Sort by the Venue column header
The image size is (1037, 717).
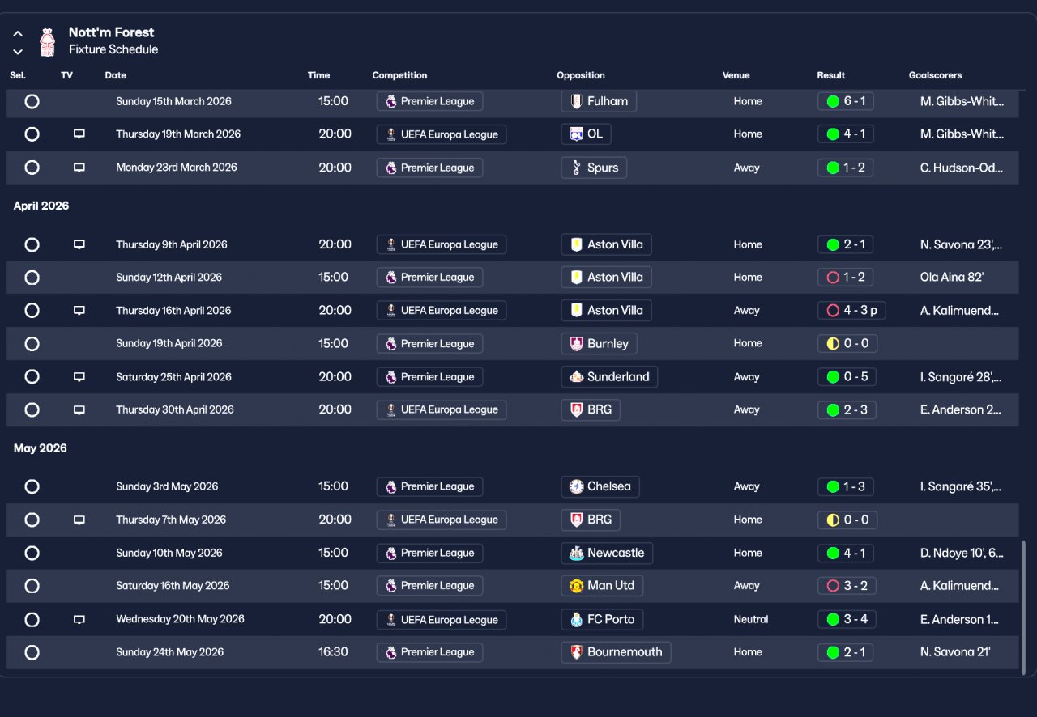(736, 75)
